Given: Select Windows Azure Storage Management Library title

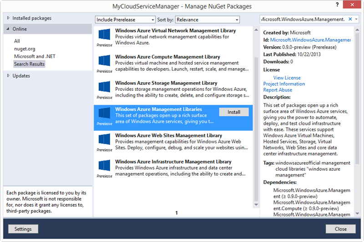Looking at the screenshot, I should 166,83.
